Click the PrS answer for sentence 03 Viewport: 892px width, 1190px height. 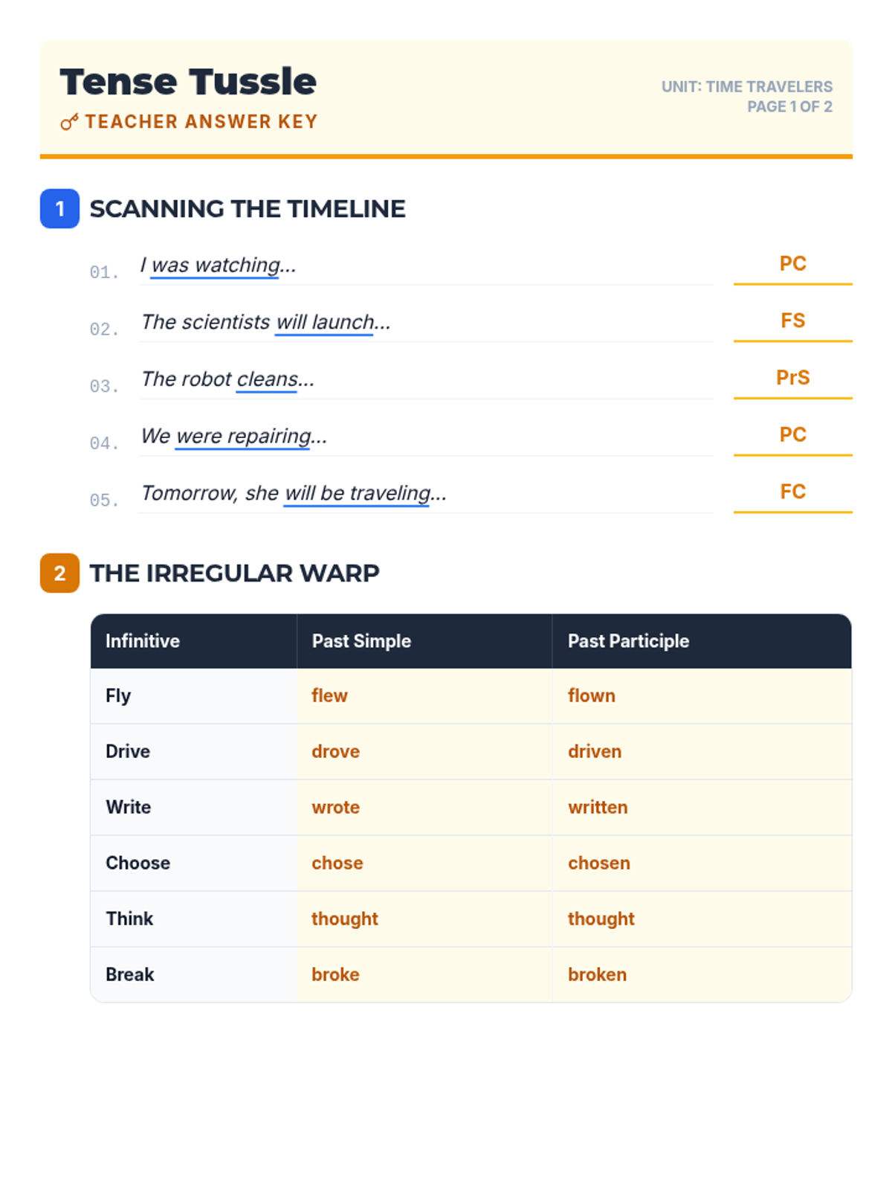click(x=792, y=378)
